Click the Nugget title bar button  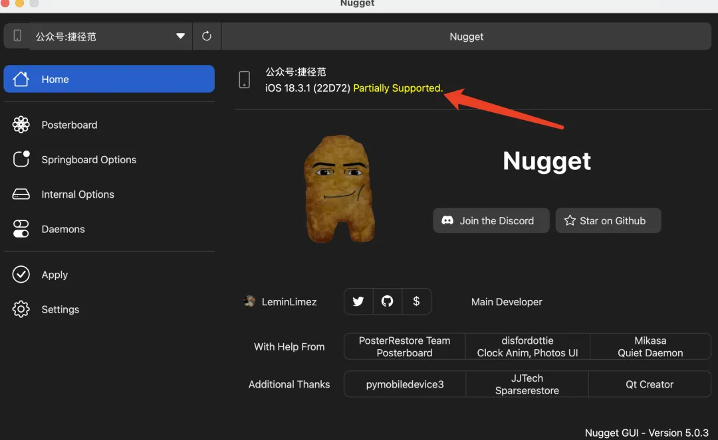click(x=466, y=36)
